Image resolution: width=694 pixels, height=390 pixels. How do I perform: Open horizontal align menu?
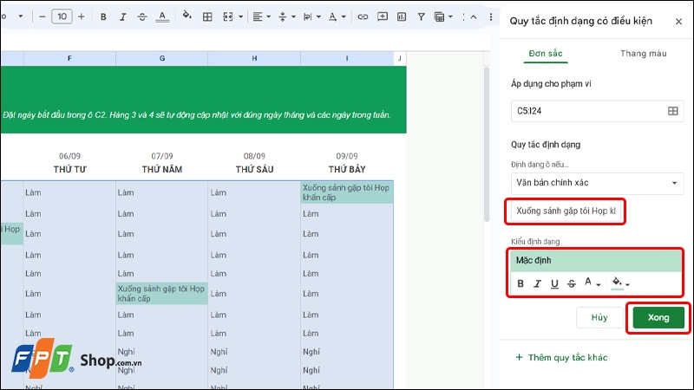tap(261, 16)
